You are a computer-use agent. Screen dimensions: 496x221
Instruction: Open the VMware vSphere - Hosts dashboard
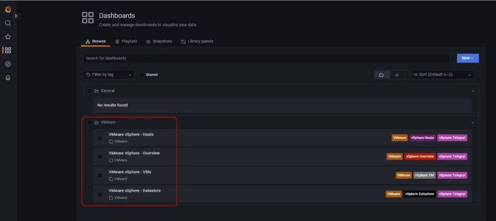131,134
